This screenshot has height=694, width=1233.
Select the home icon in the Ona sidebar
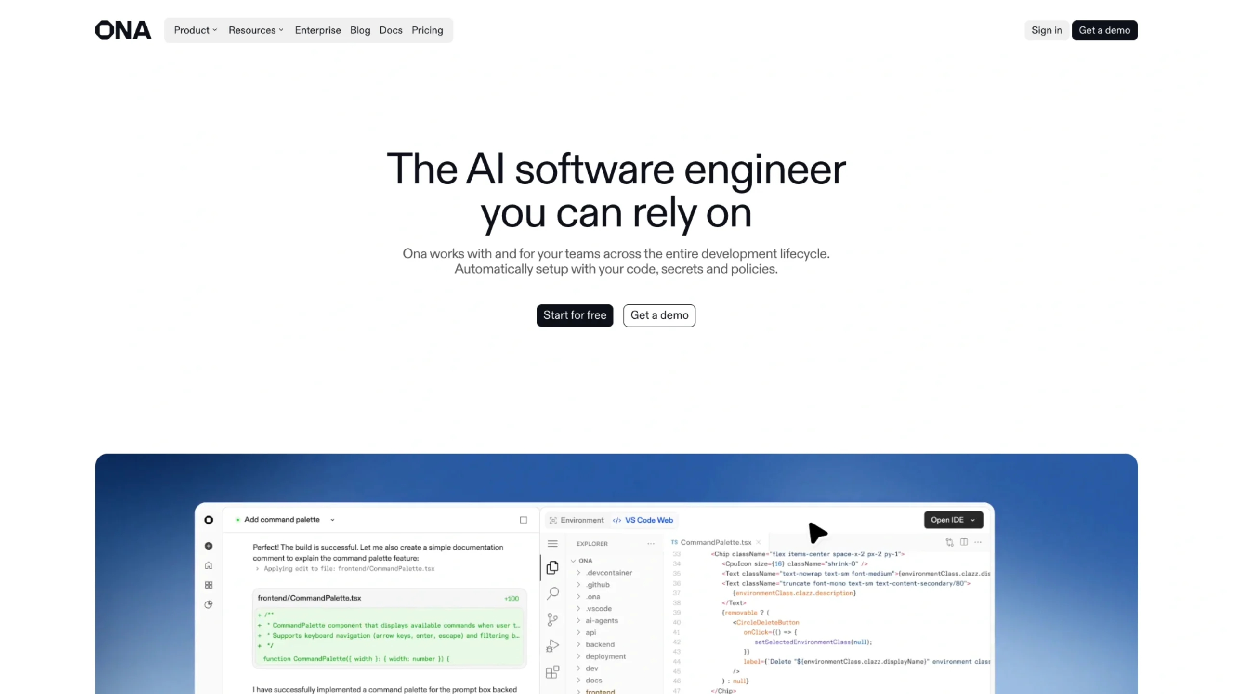[209, 565]
